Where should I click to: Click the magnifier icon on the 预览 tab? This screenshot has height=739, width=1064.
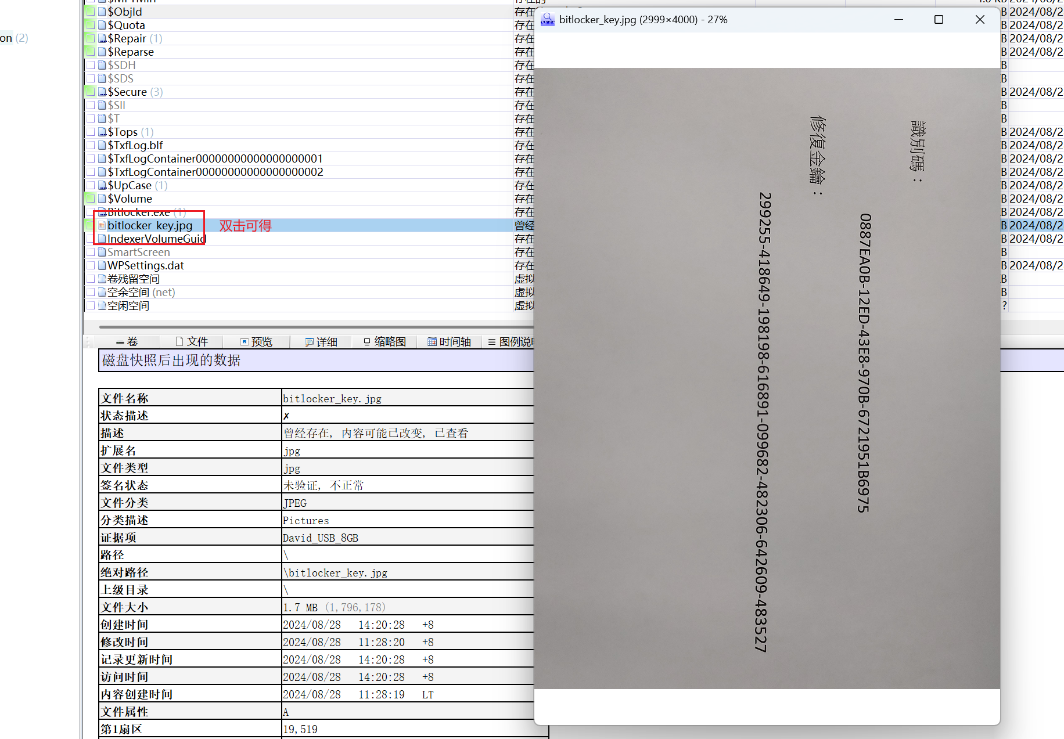click(244, 341)
